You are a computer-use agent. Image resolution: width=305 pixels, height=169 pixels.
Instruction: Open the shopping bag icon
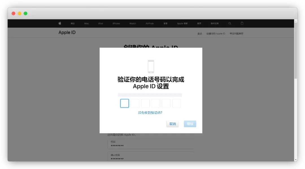coord(242,23)
